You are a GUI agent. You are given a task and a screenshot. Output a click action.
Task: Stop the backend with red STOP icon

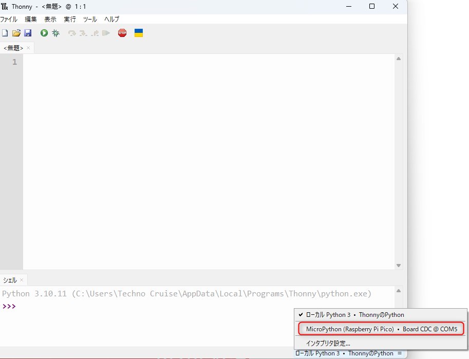click(x=122, y=33)
